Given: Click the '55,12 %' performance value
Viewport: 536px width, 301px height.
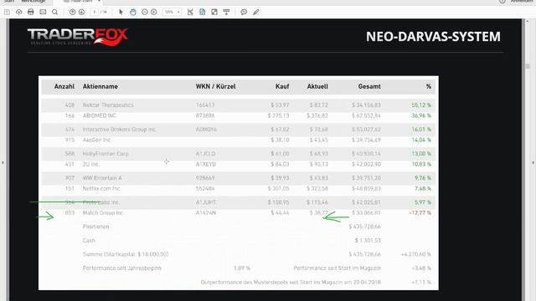Looking at the screenshot, I should (x=421, y=105).
